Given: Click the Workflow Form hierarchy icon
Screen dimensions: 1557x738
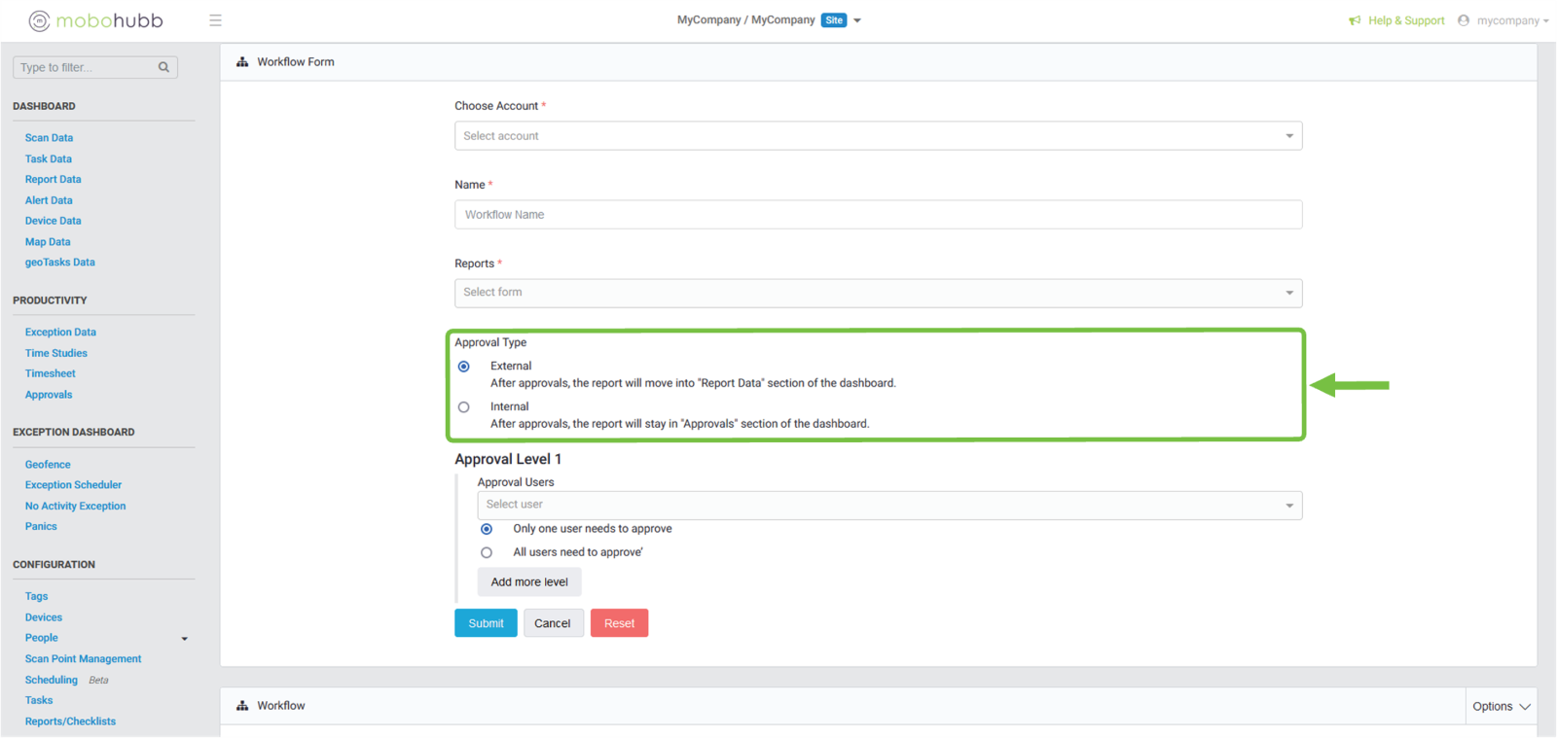Looking at the screenshot, I should (242, 62).
